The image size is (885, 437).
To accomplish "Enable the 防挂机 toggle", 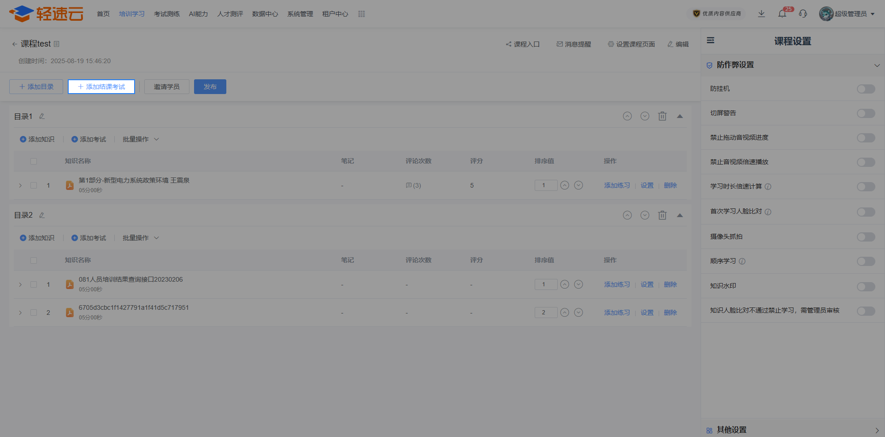I will (x=866, y=89).
